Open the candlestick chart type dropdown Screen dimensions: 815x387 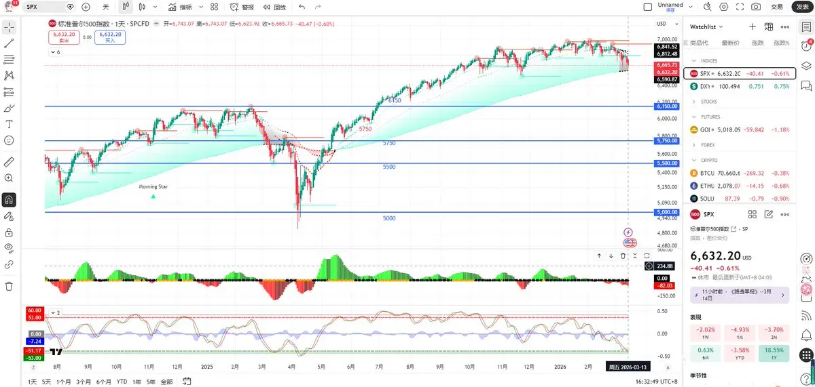click(156, 7)
